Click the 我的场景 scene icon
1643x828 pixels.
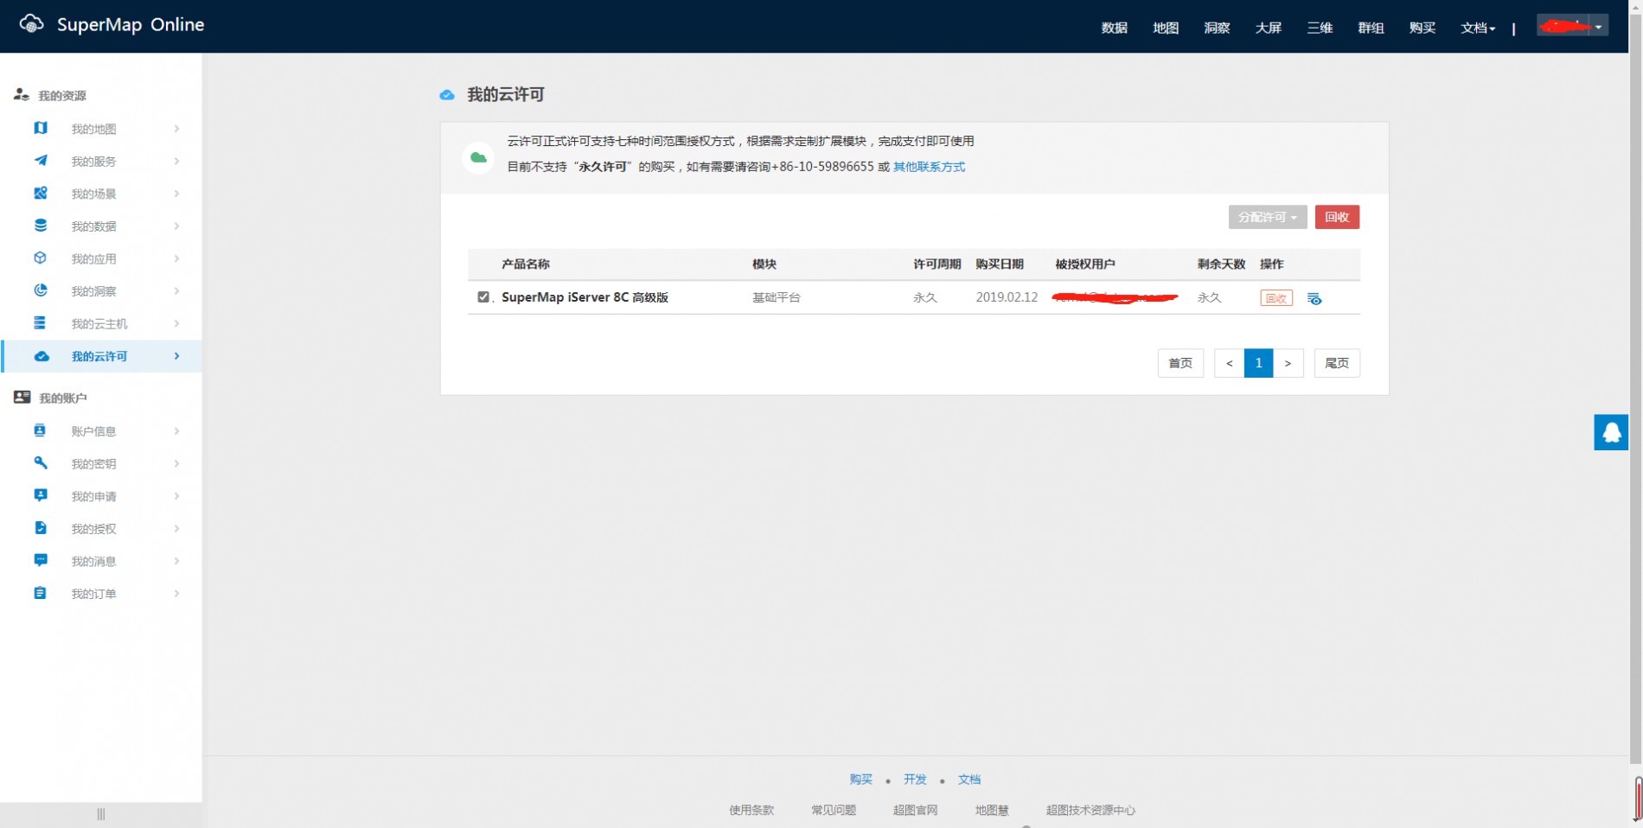(x=41, y=193)
